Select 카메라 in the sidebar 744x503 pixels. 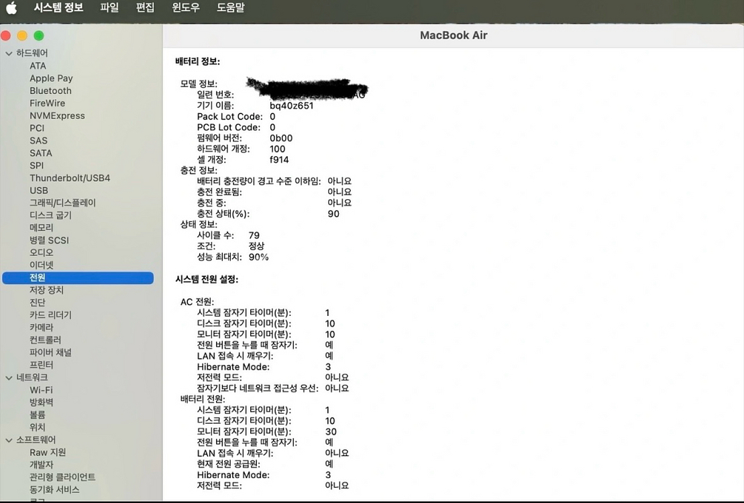42,327
